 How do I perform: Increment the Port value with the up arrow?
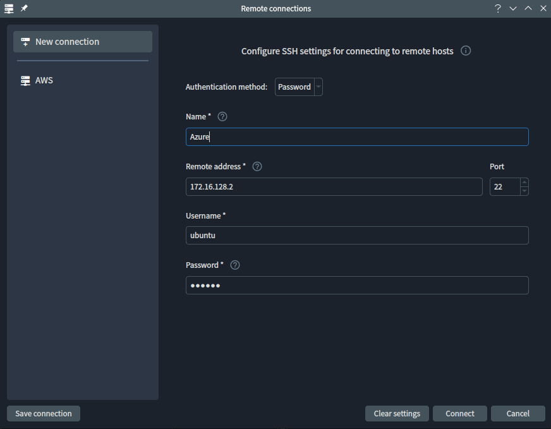524,183
